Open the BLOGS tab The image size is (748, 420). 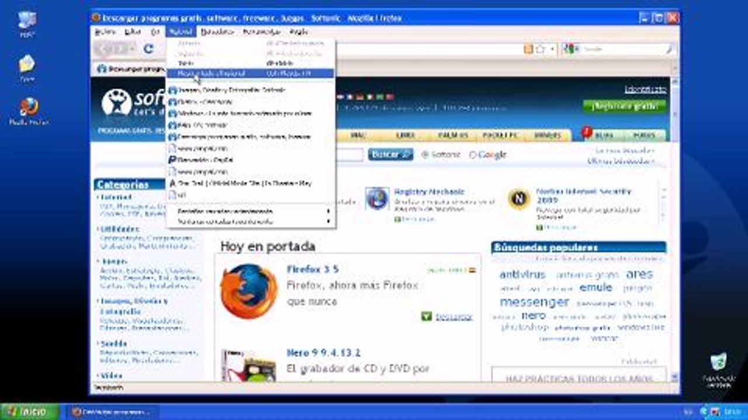point(604,135)
